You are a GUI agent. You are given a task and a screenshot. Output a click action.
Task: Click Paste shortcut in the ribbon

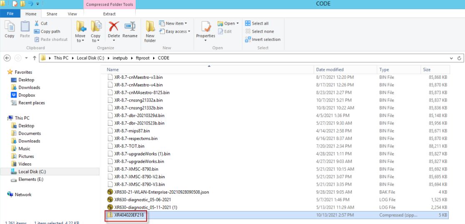51,39
